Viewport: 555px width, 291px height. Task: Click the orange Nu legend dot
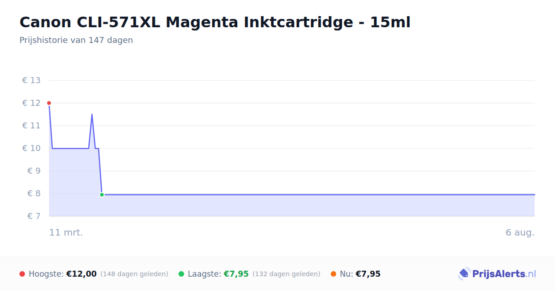pos(333,274)
